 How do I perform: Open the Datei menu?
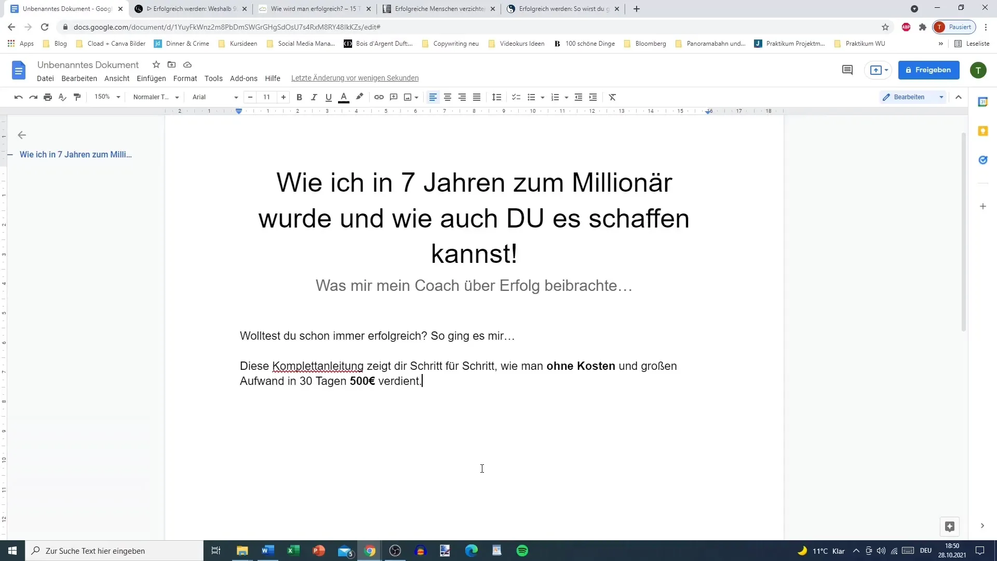click(45, 77)
